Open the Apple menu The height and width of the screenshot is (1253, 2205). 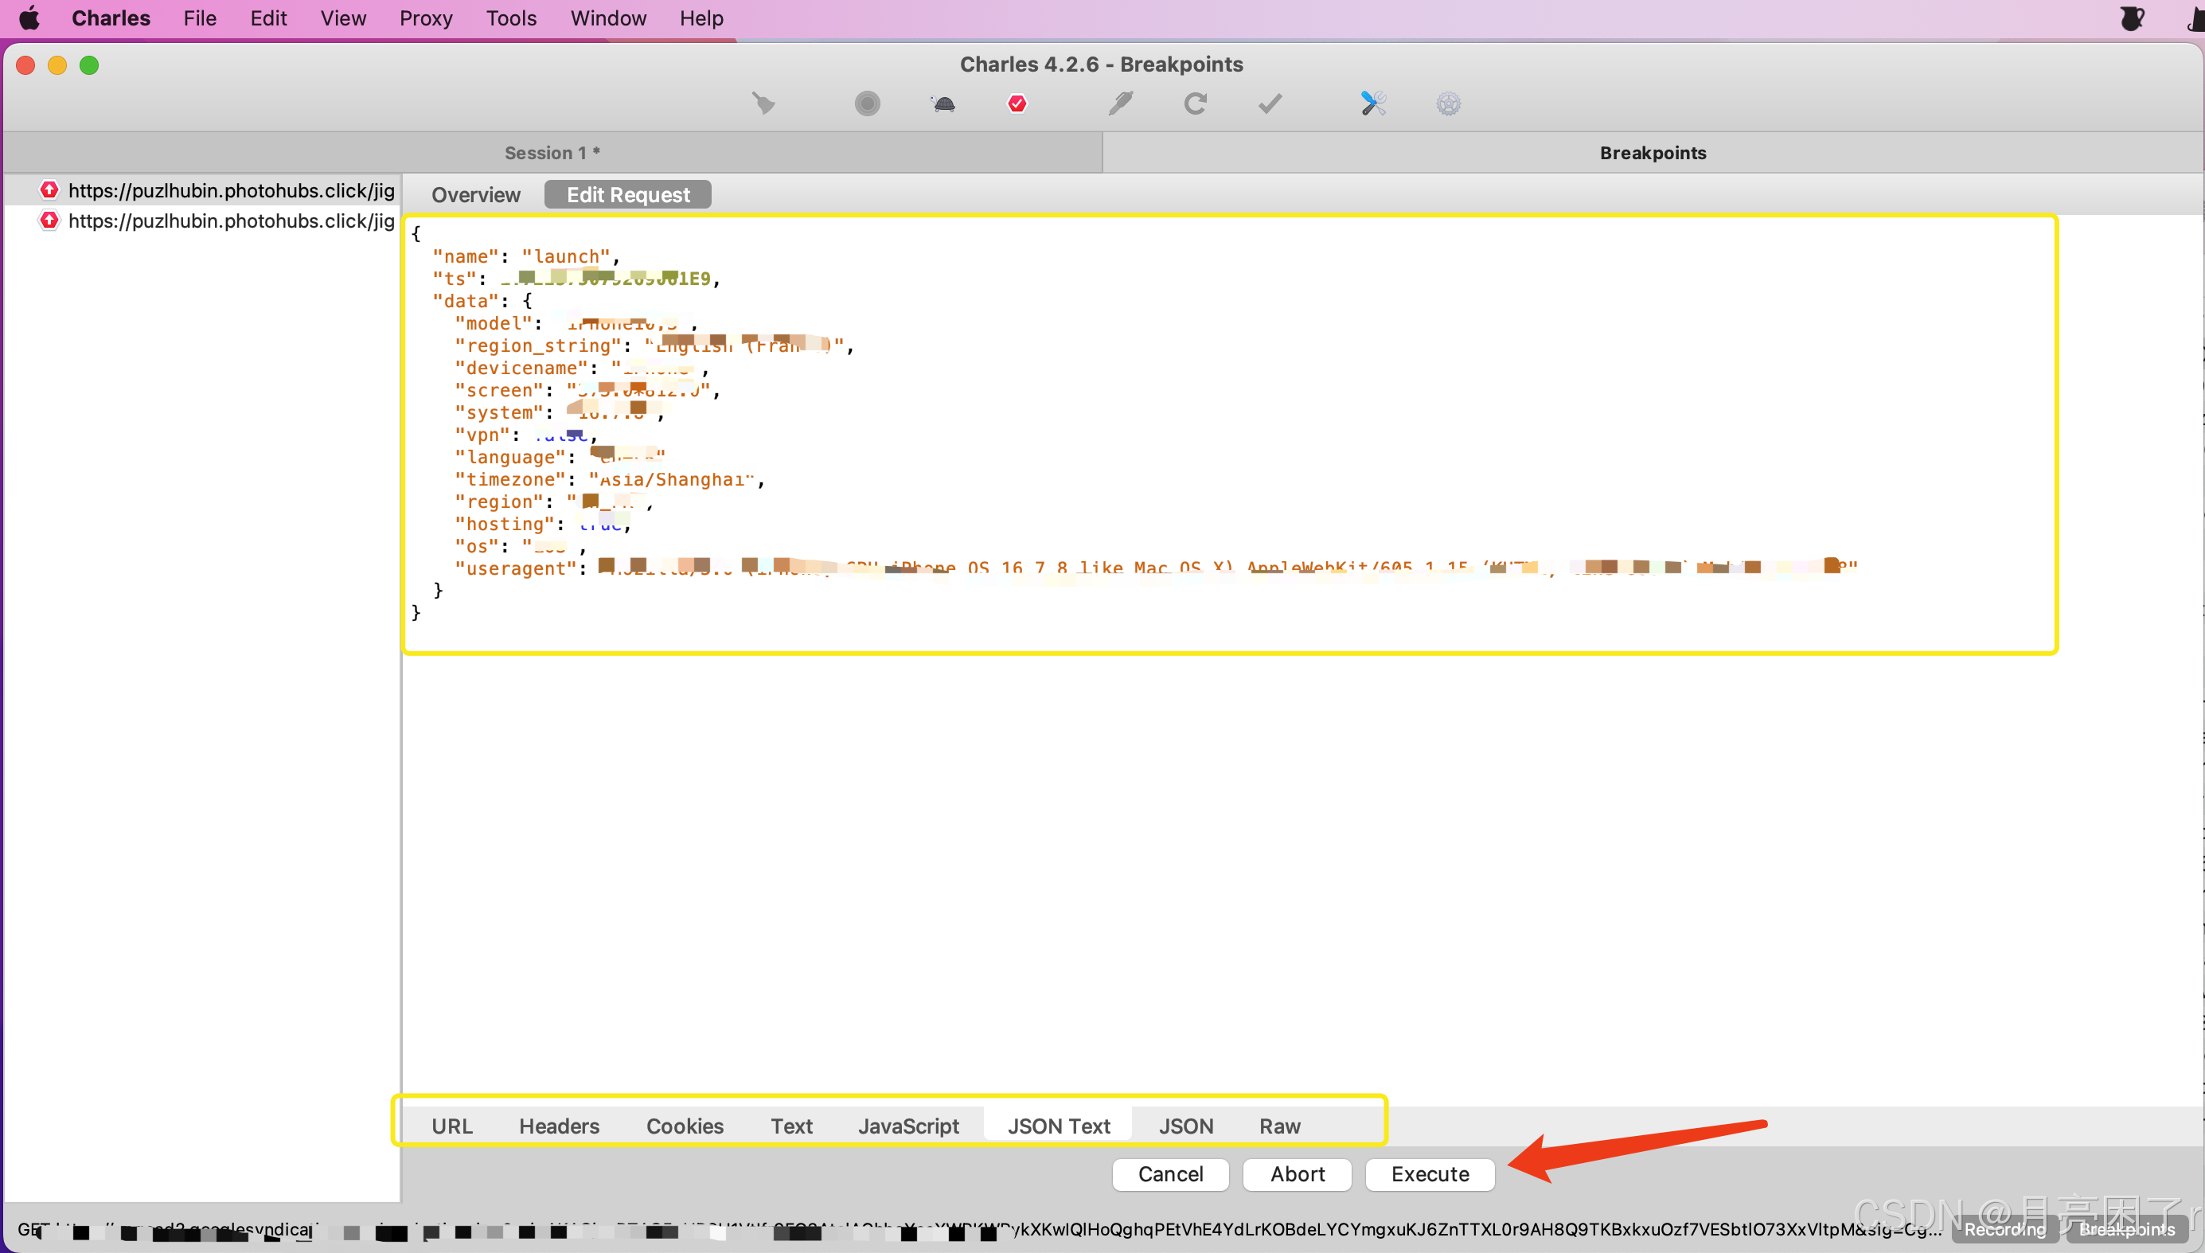coord(29,18)
